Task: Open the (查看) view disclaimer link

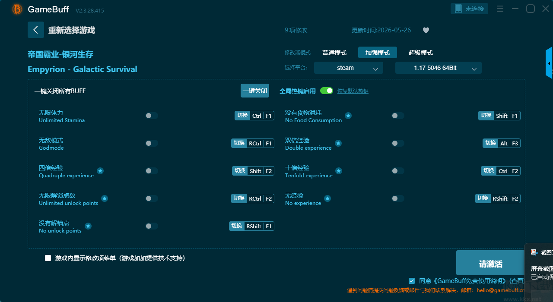Action: click(517, 281)
